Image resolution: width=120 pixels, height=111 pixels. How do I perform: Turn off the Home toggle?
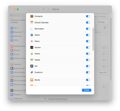pos(88,54)
